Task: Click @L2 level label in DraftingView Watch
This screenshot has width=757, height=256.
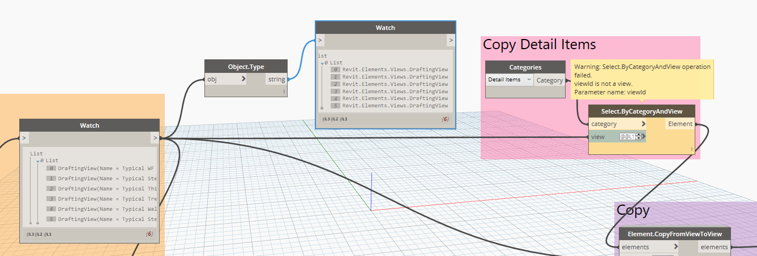Action: tap(39, 234)
